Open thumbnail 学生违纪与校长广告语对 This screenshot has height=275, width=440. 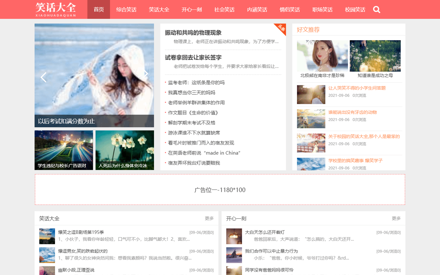pos(64,150)
